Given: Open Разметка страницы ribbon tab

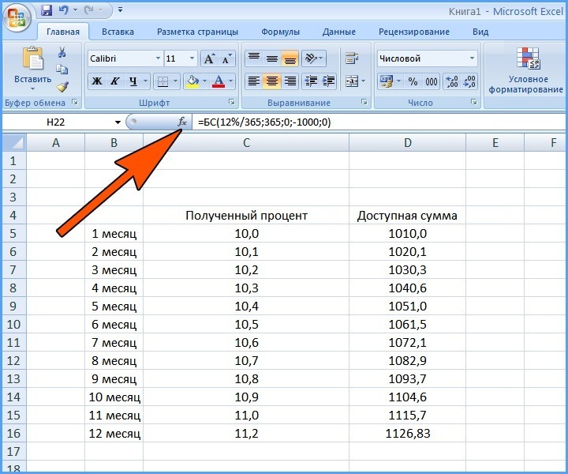Looking at the screenshot, I should click(197, 32).
